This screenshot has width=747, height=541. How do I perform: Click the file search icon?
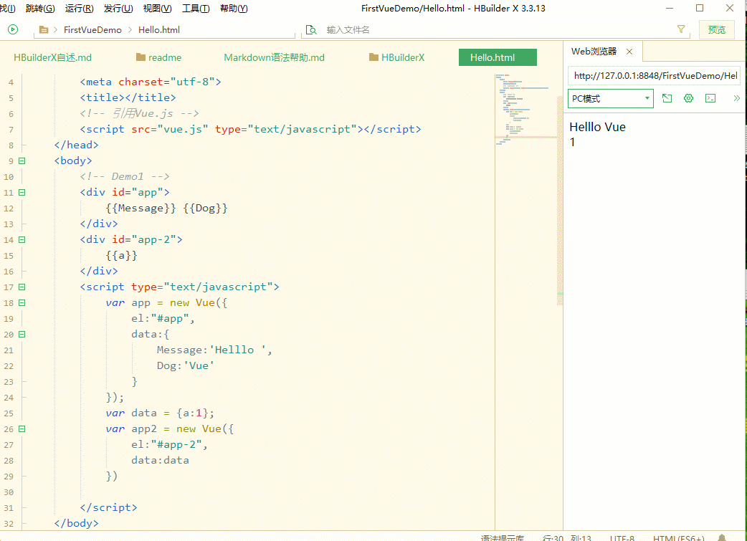[x=311, y=30]
